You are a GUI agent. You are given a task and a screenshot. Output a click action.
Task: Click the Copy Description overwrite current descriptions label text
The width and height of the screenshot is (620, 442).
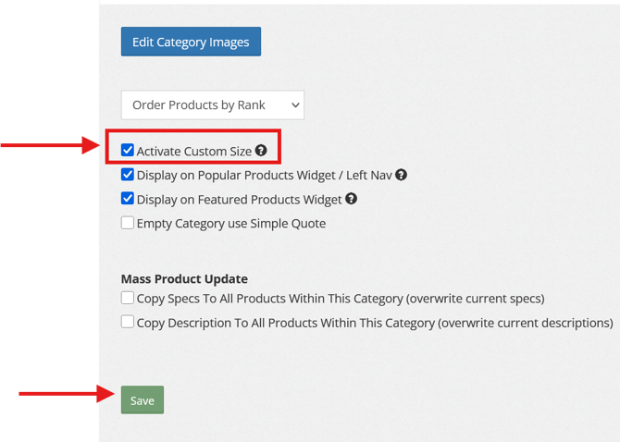pos(374,324)
